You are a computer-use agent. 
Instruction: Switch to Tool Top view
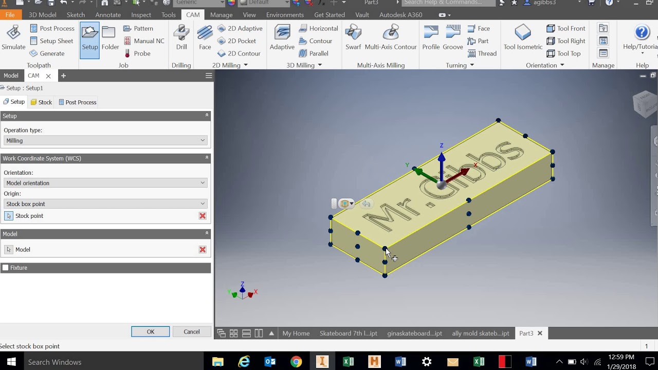[563, 53]
